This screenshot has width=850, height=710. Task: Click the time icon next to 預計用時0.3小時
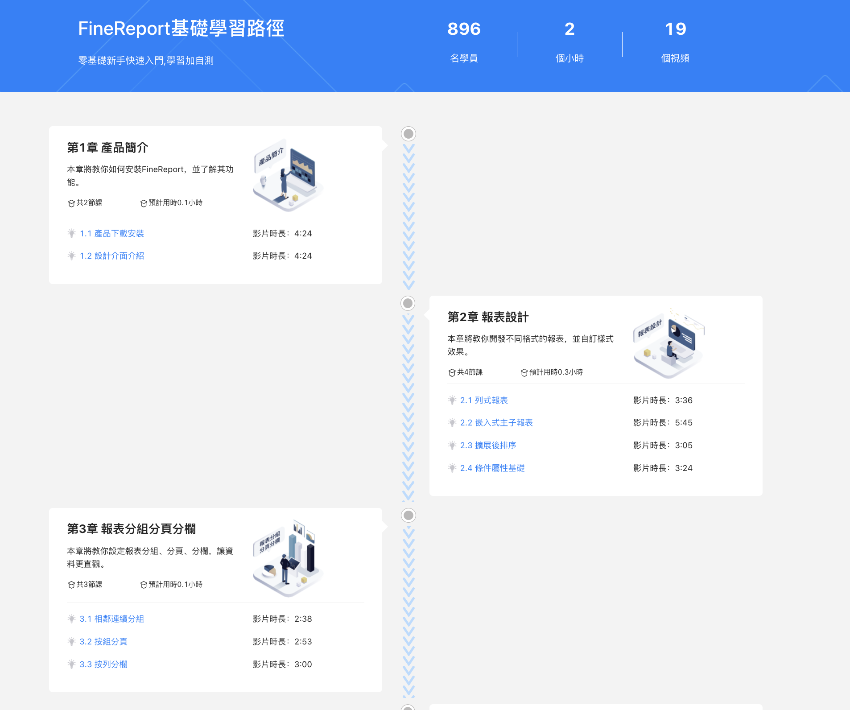point(524,373)
